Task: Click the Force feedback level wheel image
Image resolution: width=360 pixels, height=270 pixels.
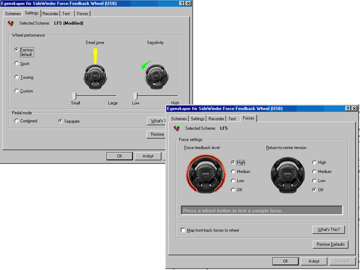Action: point(206,174)
